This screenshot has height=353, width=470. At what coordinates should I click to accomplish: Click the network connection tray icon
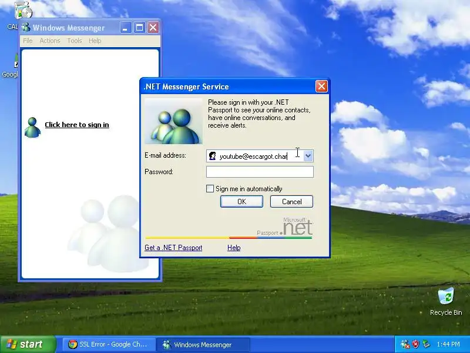tap(426, 344)
